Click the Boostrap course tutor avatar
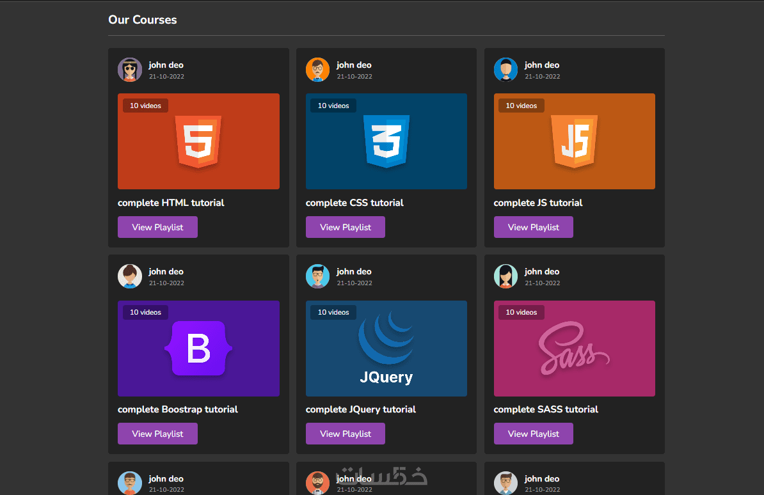Screen dimensions: 764x495 coord(130,276)
